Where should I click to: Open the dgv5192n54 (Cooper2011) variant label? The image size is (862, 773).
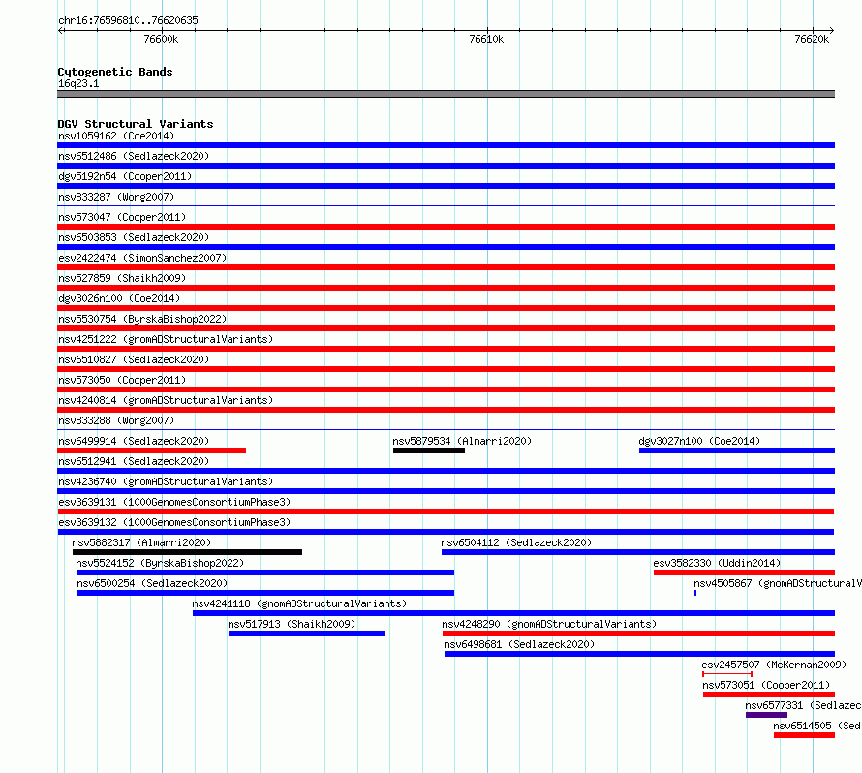point(125,176)
